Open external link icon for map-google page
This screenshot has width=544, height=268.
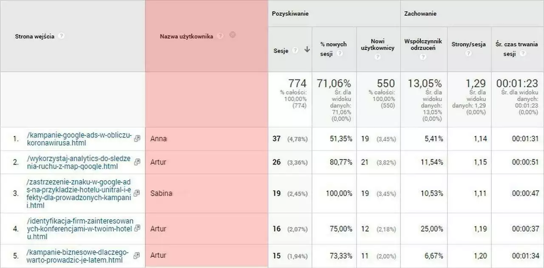137,162
